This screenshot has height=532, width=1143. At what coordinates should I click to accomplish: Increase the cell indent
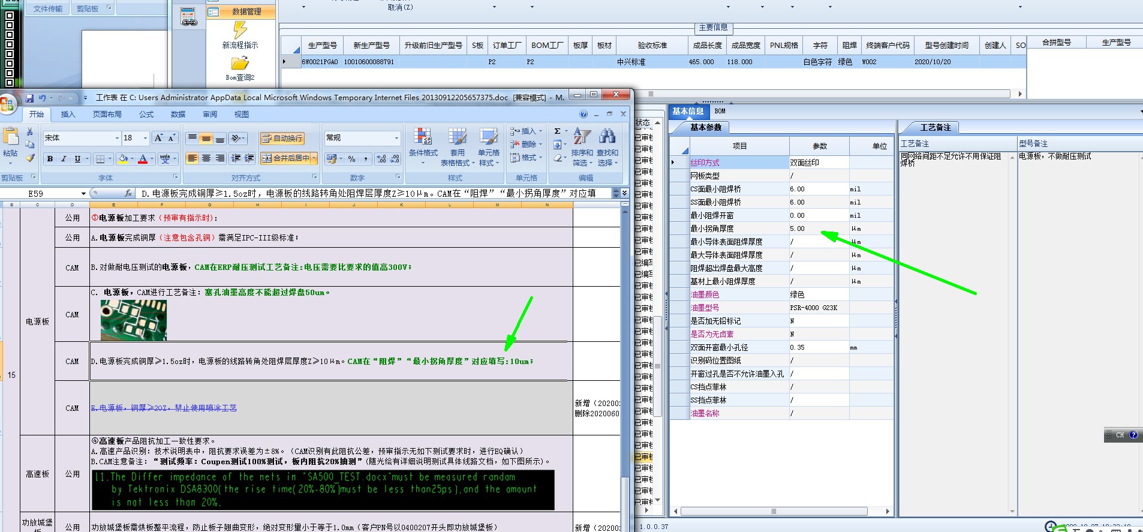(249, 158)
